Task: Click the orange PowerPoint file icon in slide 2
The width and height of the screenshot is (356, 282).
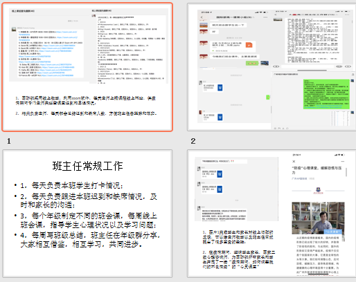Action: (x=249, y=45)
